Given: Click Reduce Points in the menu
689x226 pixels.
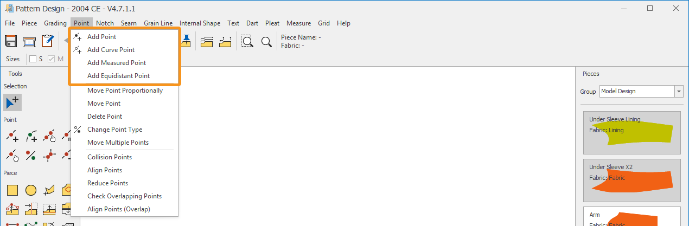Looking at the screenshot, I should (x=107, y=183).
